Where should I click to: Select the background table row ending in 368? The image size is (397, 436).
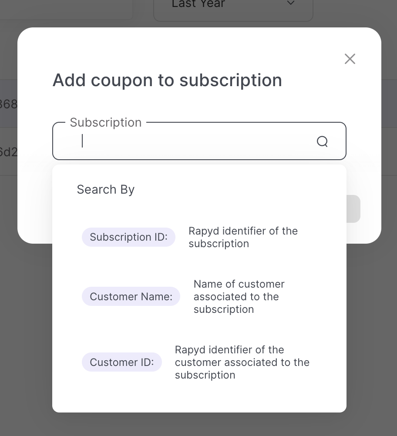click(8, 104)
